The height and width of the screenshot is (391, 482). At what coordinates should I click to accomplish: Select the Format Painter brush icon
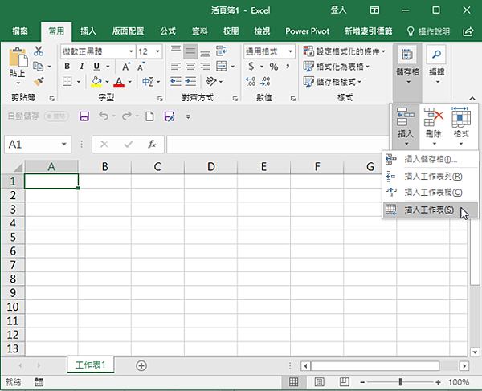click(39, 81)
